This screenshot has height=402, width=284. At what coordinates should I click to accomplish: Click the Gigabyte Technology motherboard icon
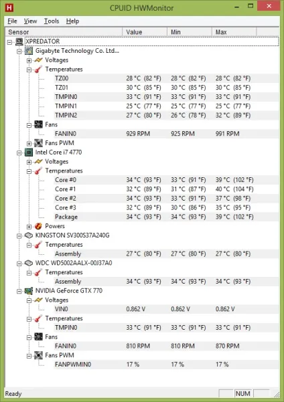pos(29,51)
